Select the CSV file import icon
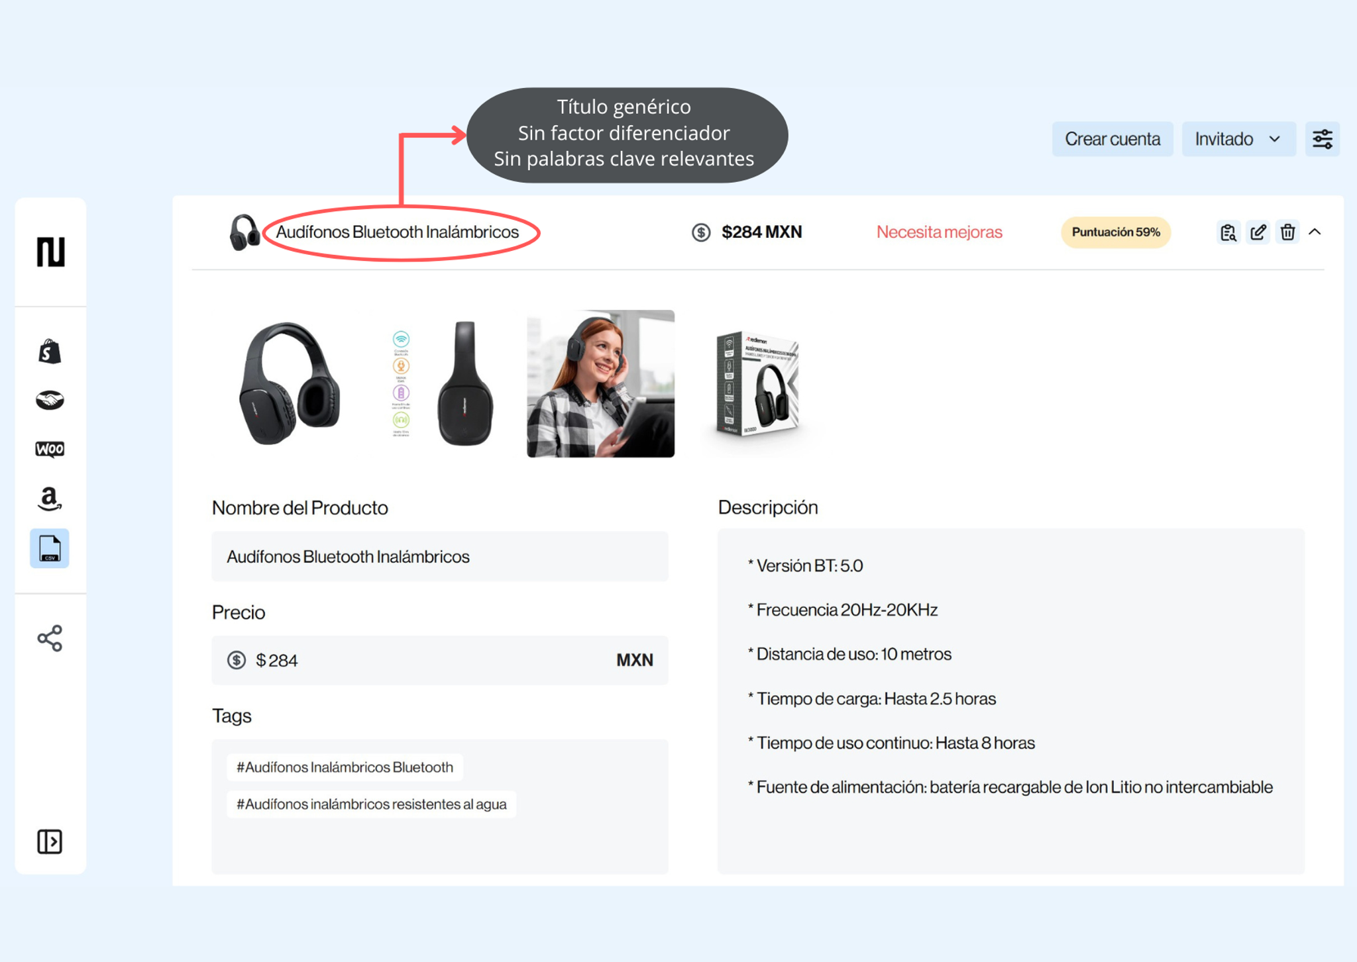 50,548
